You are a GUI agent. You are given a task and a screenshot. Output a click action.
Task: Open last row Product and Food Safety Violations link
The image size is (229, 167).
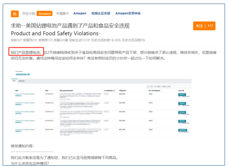[25, 130]
